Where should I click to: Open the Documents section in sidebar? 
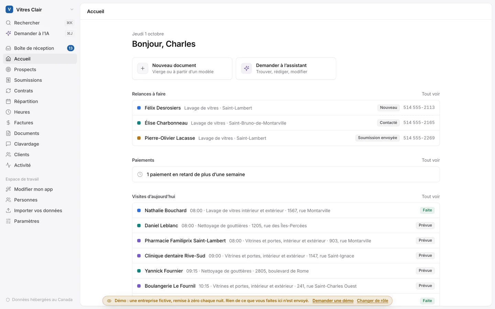40,133
